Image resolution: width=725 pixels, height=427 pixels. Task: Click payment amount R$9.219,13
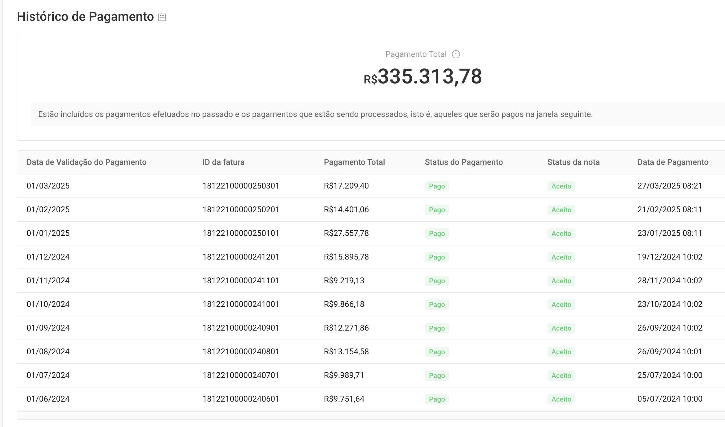[344, 281]
